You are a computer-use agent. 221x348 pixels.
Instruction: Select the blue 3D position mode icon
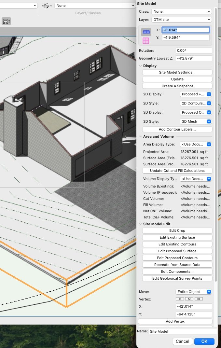tap(146, 32)
